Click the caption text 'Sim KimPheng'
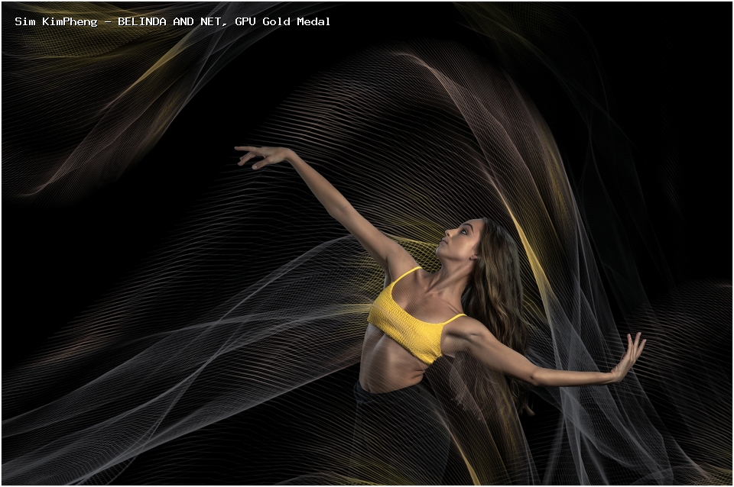Screen dimensions: 734x487 click(x=56, y=21)
